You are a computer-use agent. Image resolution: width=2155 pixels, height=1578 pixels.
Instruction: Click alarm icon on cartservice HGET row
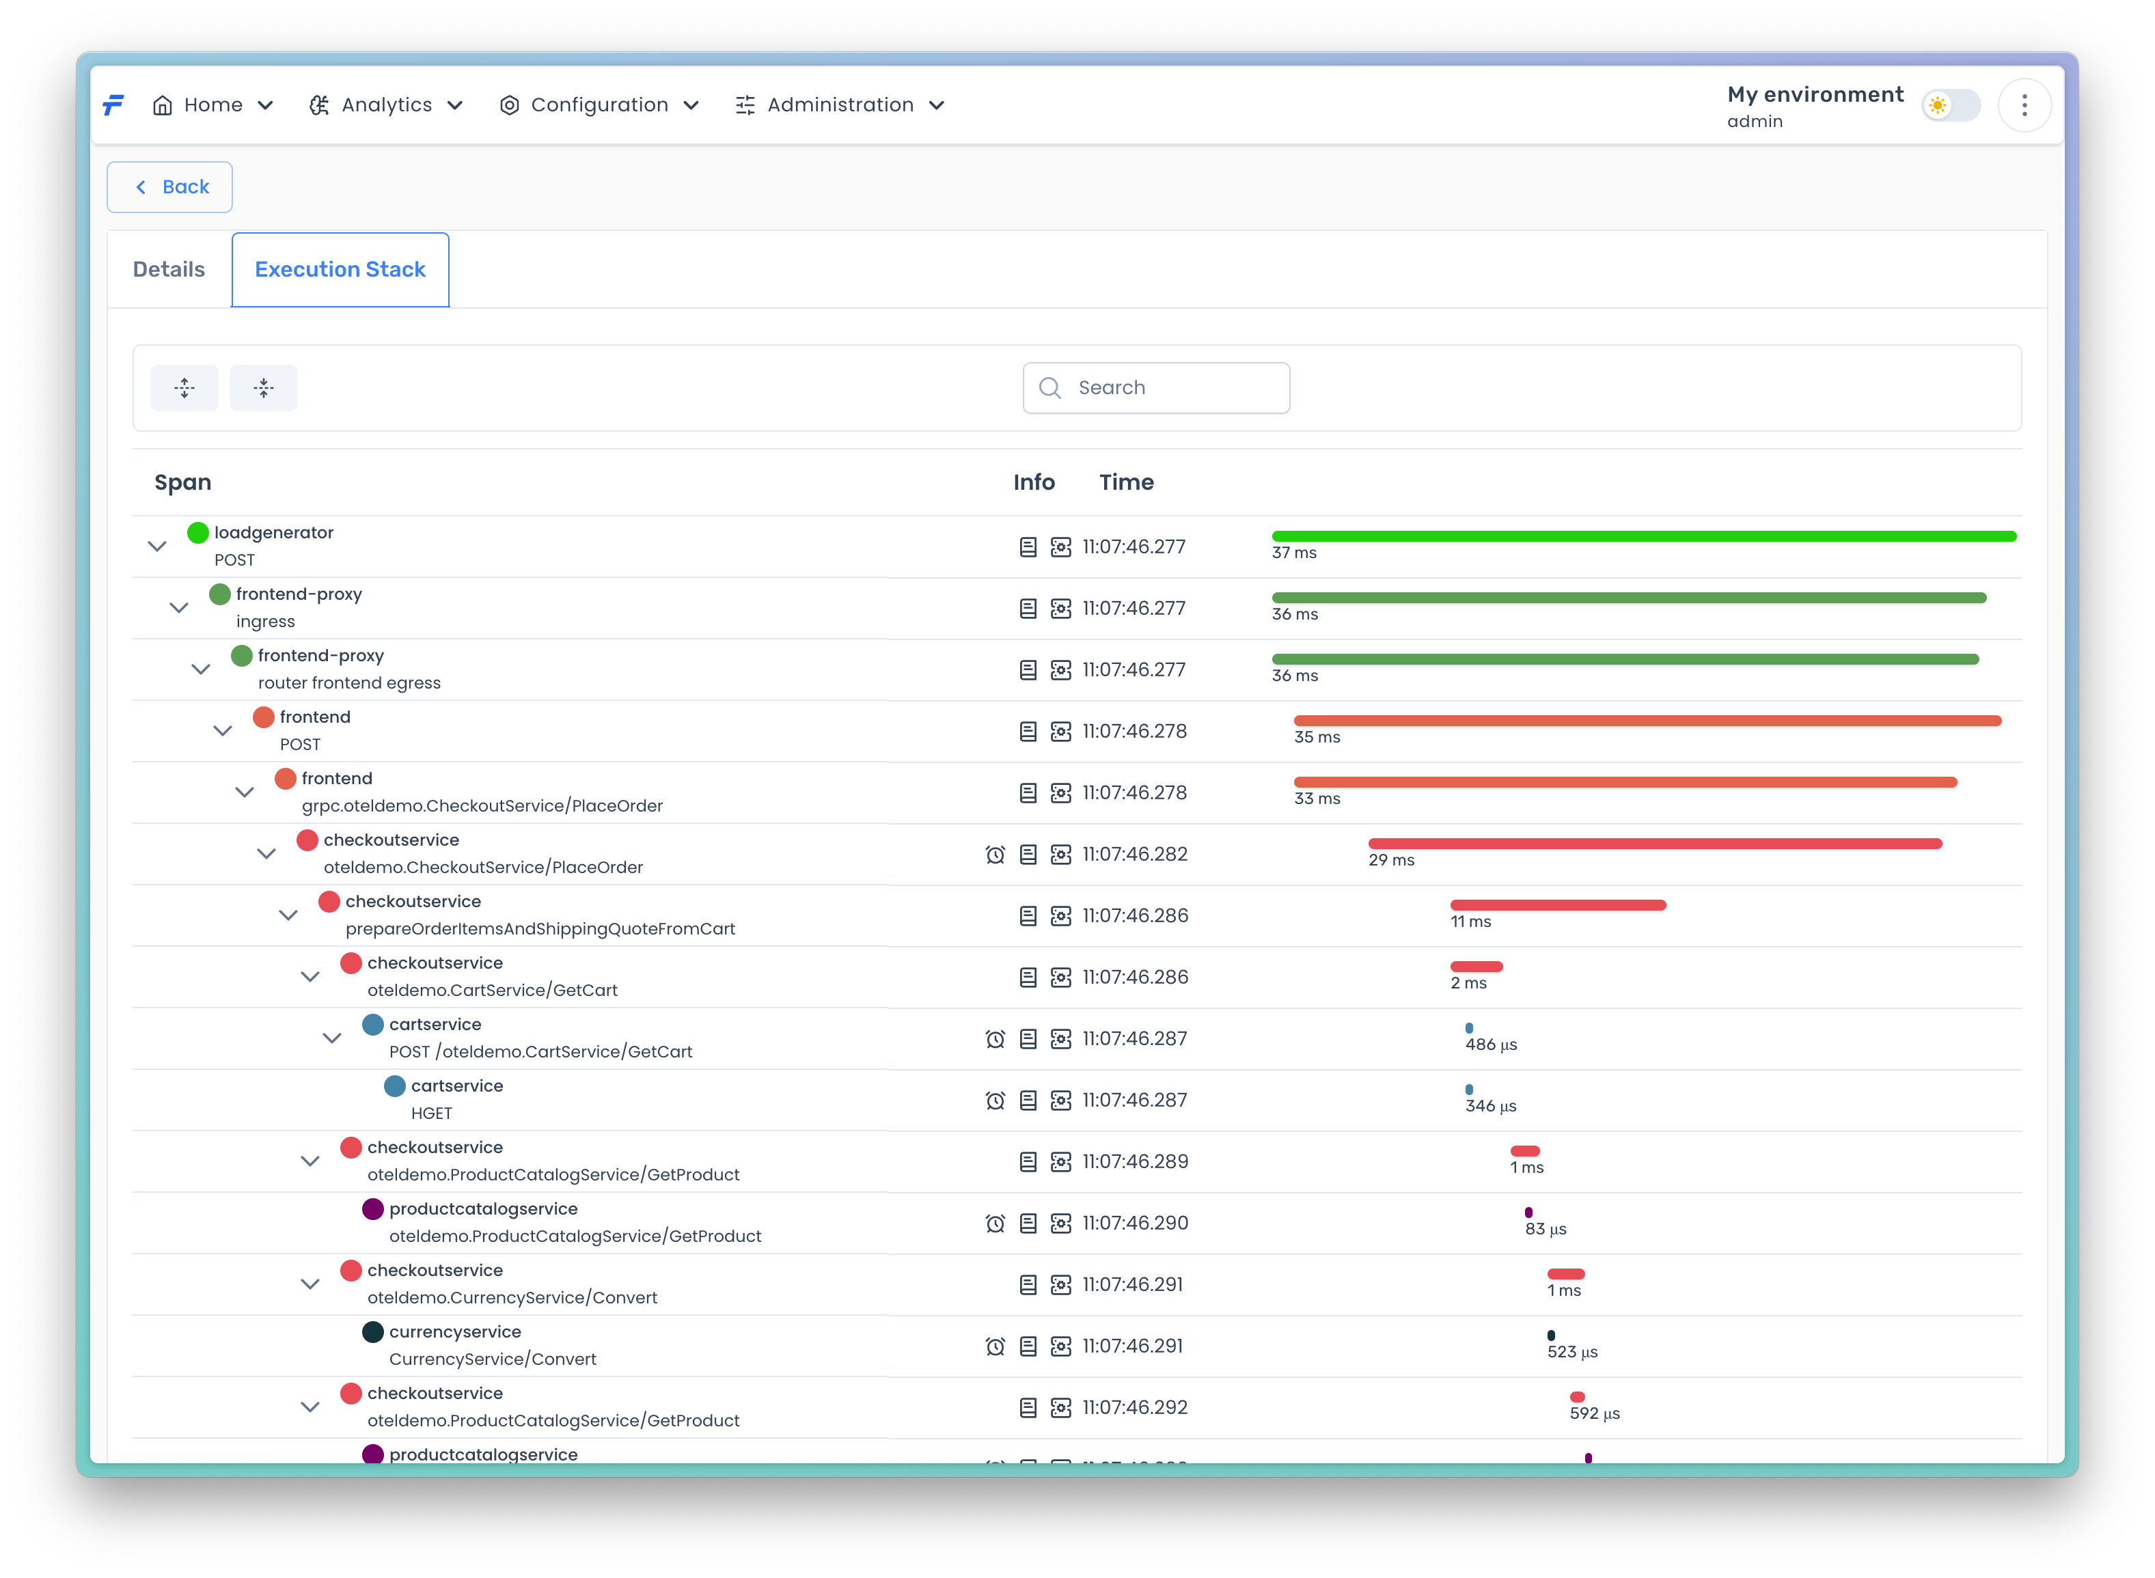tap(994, 1101)
